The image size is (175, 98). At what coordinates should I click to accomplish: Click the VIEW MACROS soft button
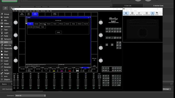tap(22, 14)
